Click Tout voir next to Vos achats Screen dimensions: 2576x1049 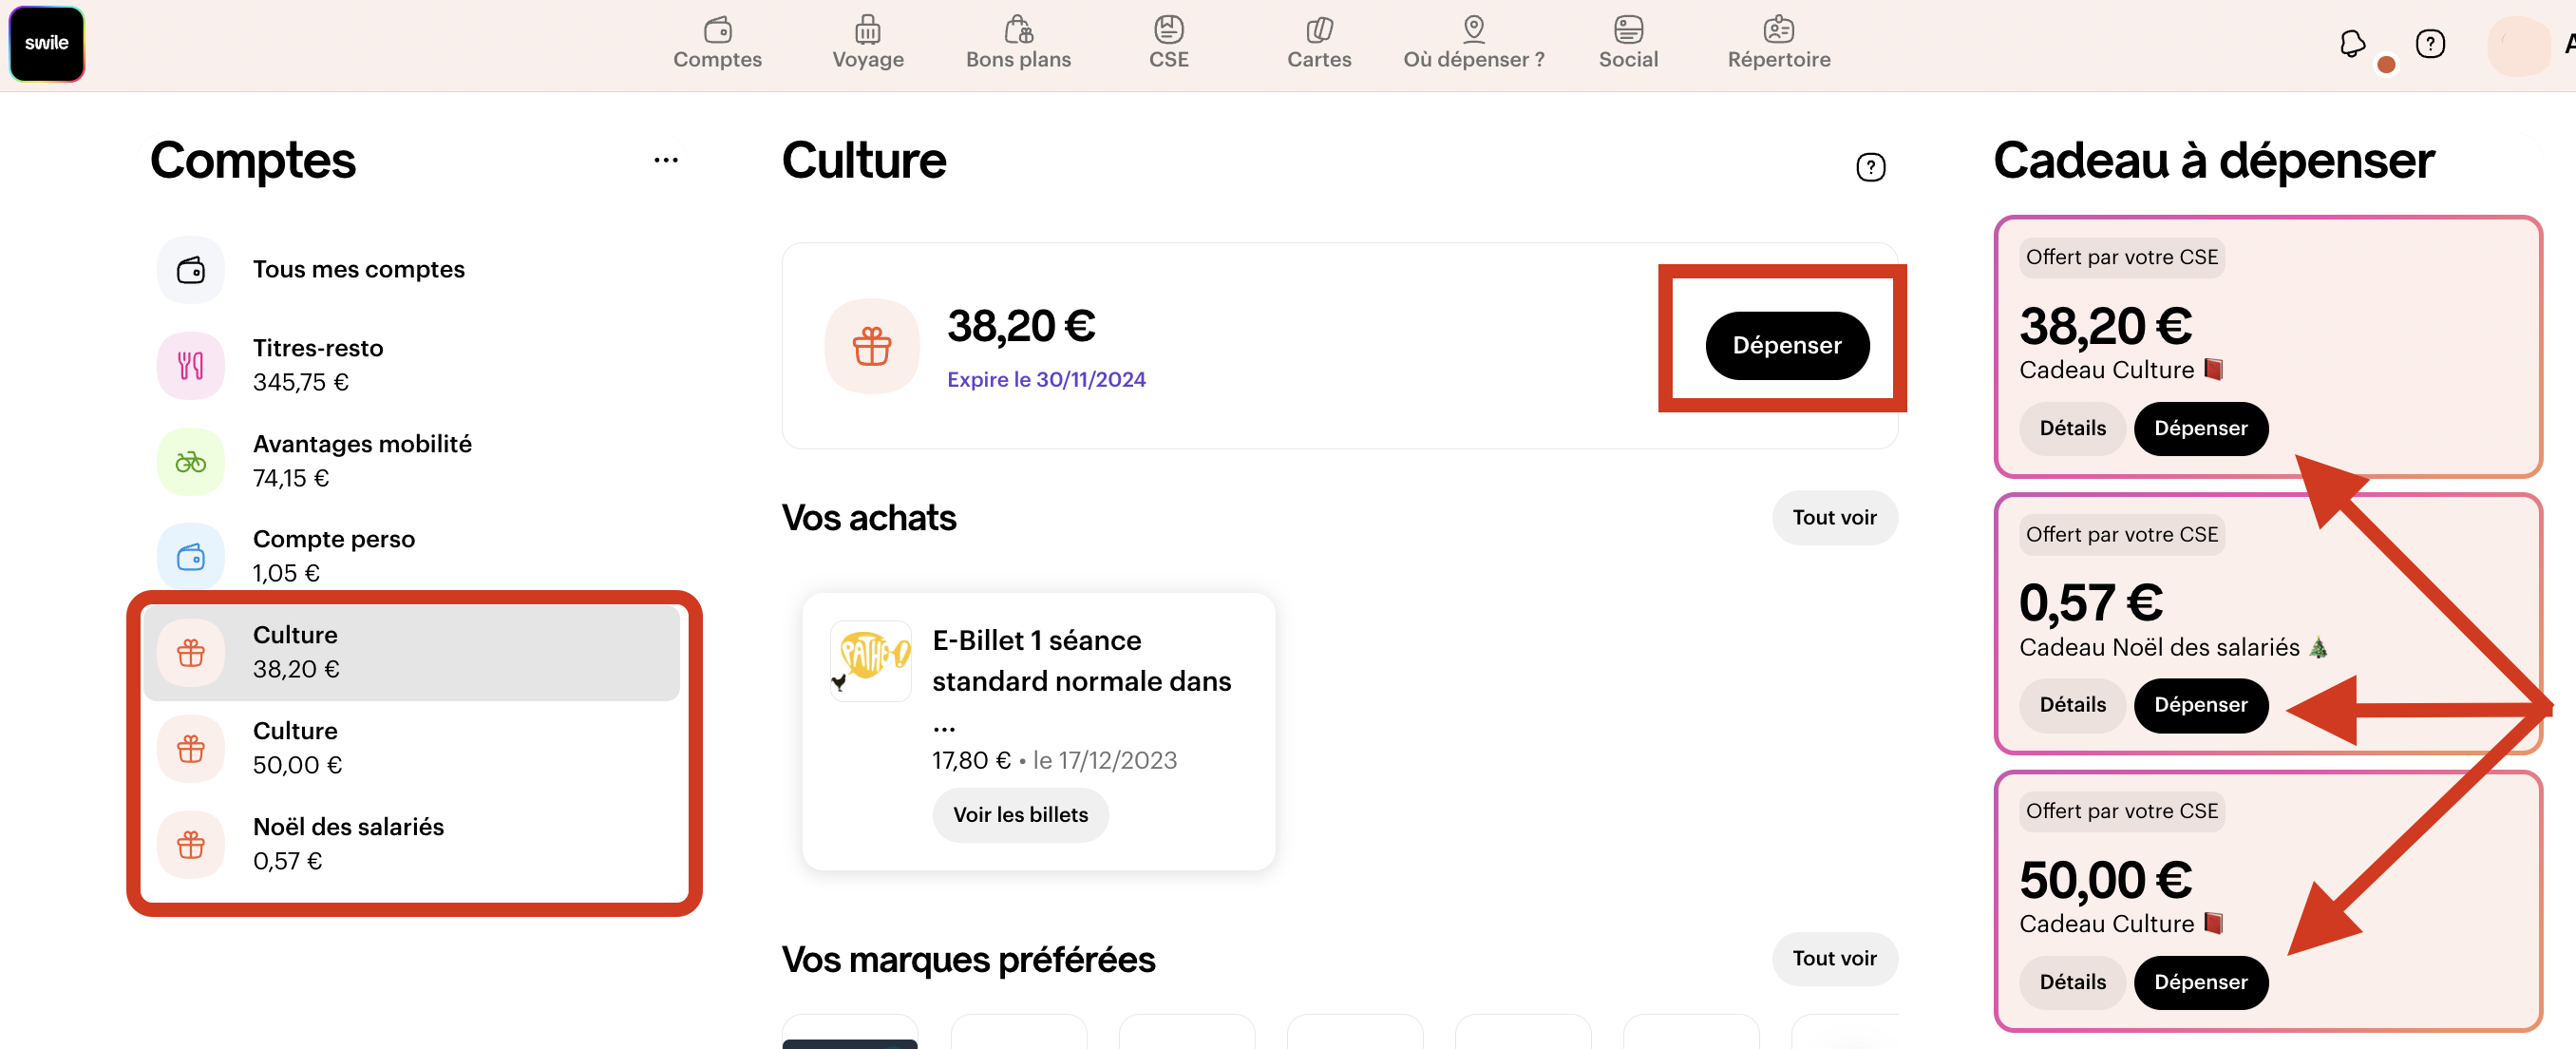click(1834, 518)
